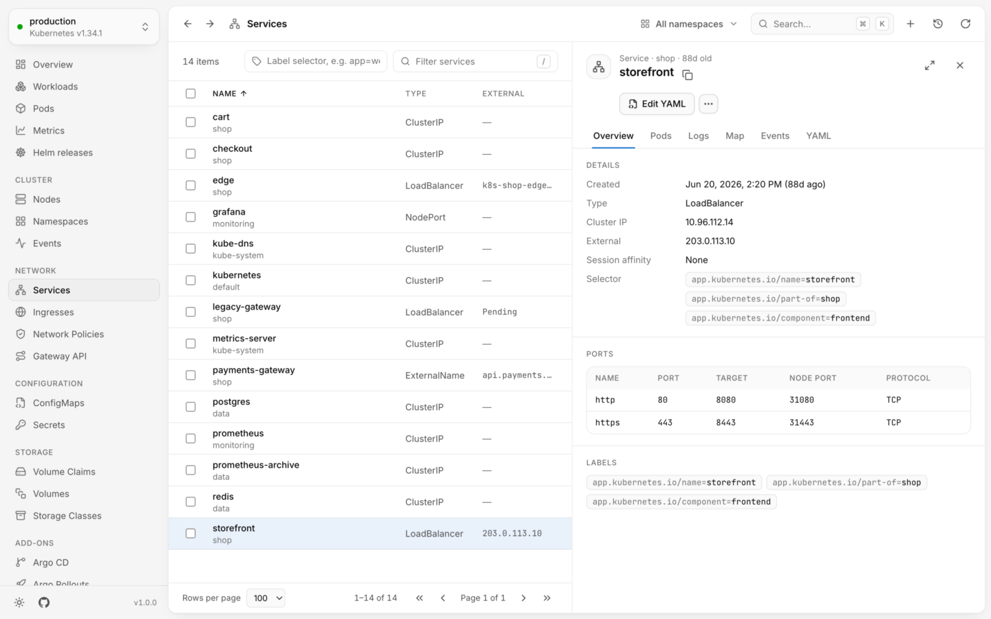Image resolution: width=991 pixels, height=619 pixels.
Task: View the Map tab
Action: coord(735,136)
